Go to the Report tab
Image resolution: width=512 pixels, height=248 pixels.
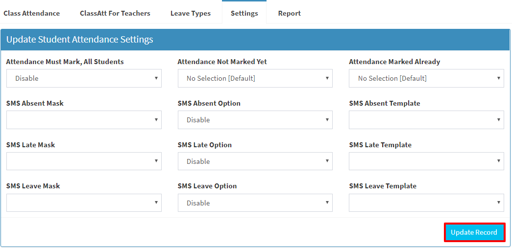tap(289, 13)
